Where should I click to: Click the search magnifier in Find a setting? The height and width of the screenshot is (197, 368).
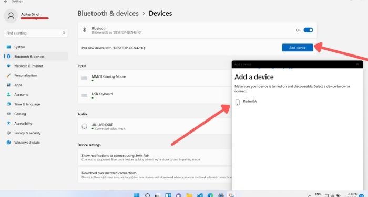coord(64,33)
